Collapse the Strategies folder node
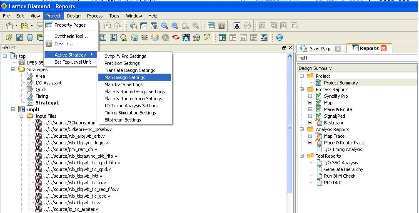 click(13, 69)
